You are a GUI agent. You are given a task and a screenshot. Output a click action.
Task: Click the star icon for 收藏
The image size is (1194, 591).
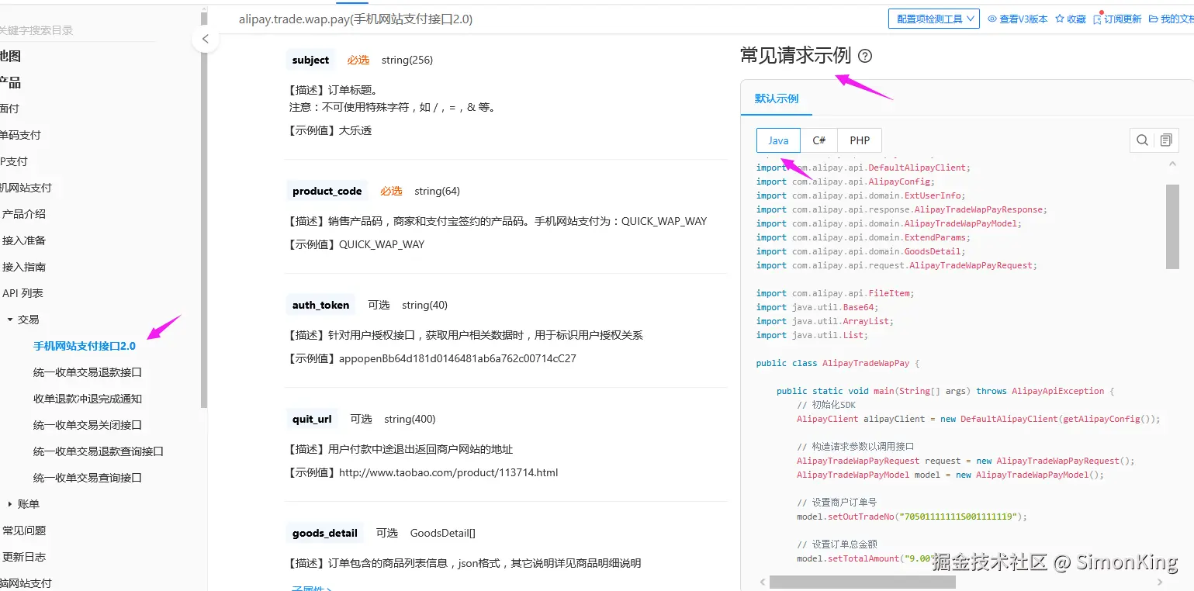[1060, 19]
